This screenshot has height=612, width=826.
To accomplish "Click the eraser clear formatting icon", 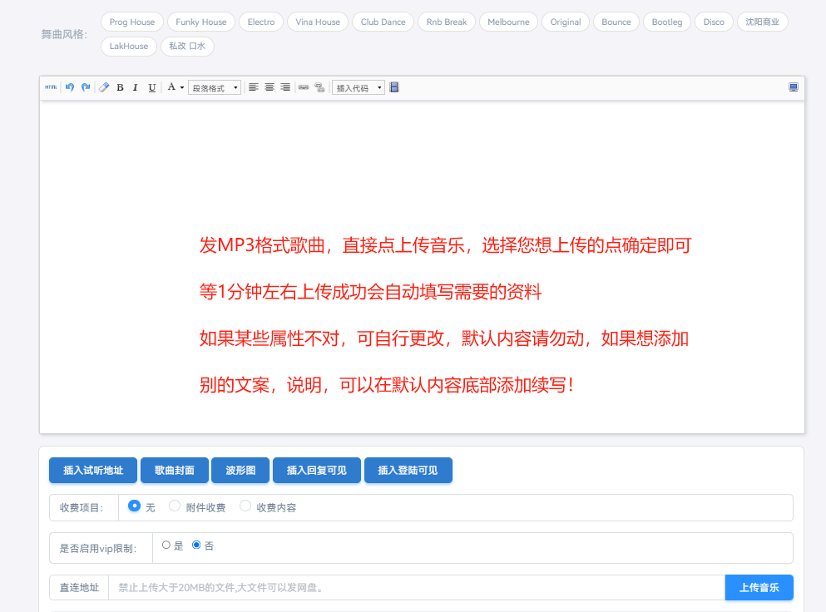I will click(104, 87).
